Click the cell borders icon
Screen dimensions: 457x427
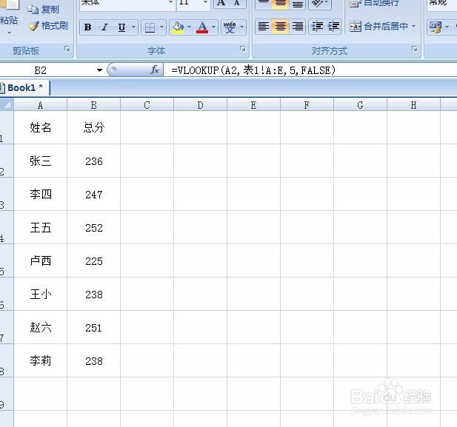(150, 27)
